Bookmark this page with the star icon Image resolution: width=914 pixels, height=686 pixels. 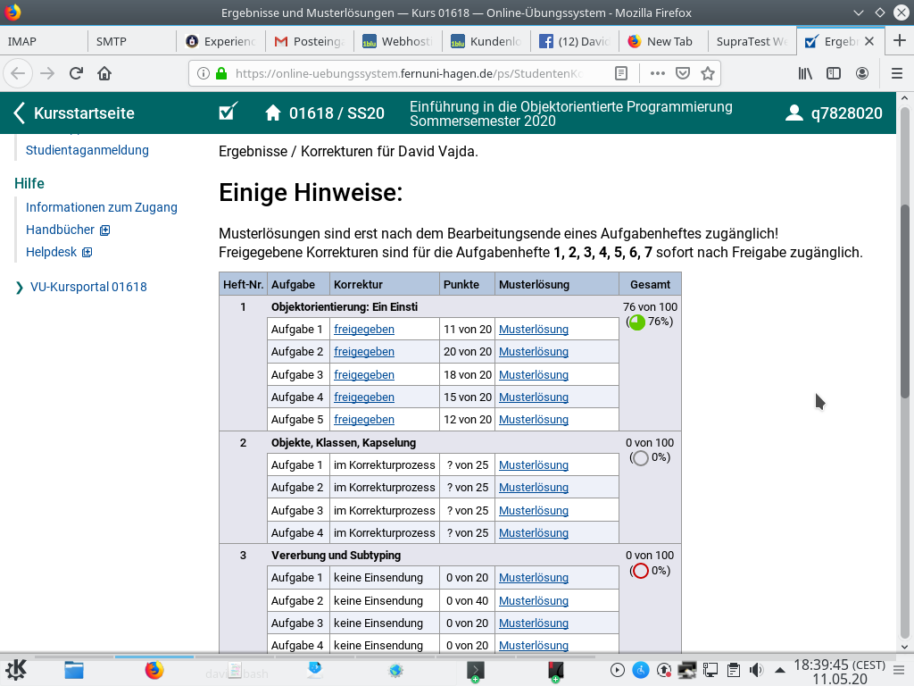click(708, 73)
